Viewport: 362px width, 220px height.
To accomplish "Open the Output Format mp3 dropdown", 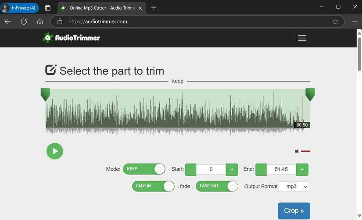I will [x=294, y=186].
